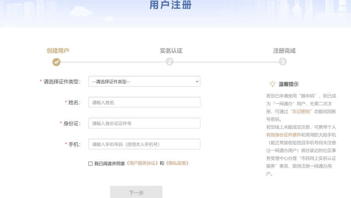Go to the 实名认证 step label

tap(171, 51)
